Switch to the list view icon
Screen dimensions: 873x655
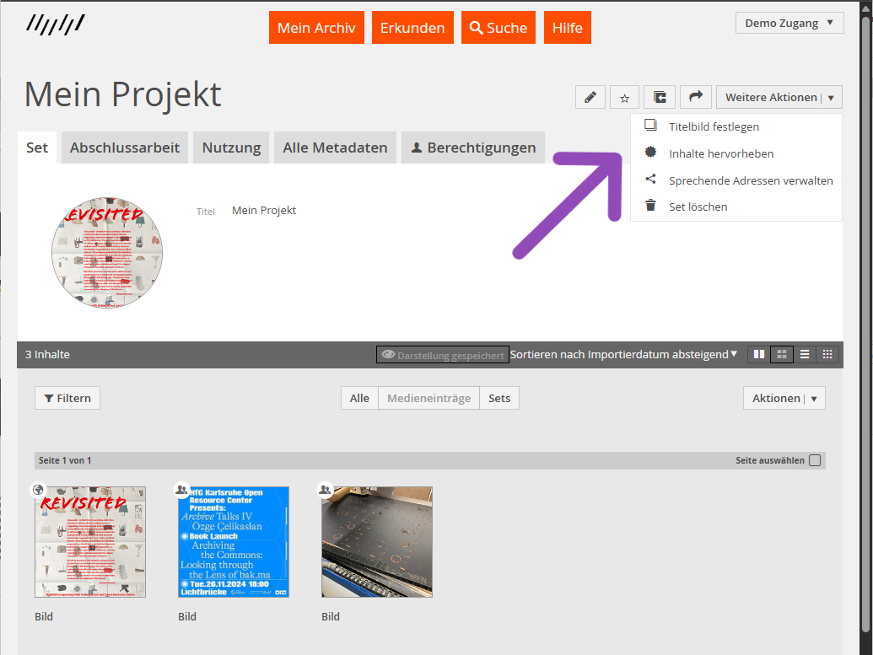(805, 354)
